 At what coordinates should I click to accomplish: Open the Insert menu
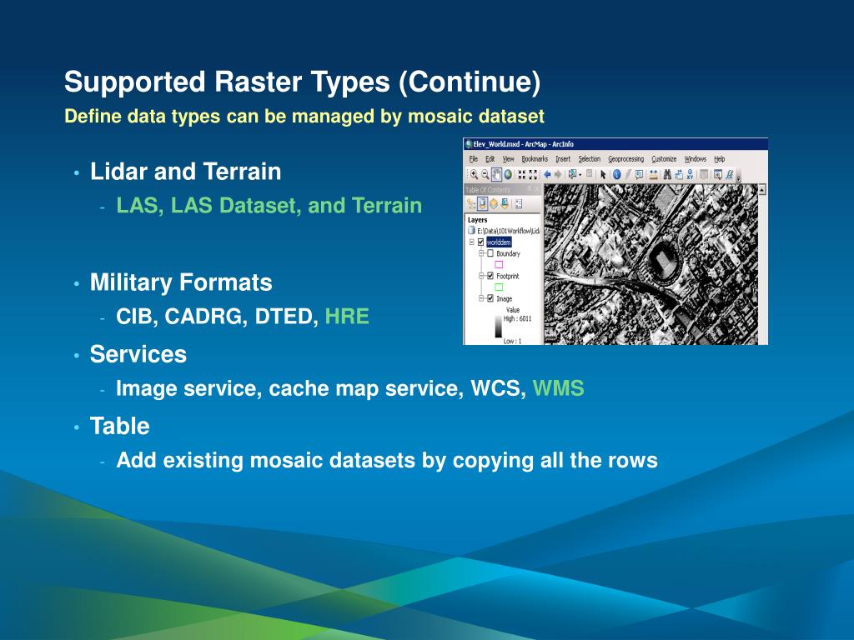click(563, 159)
